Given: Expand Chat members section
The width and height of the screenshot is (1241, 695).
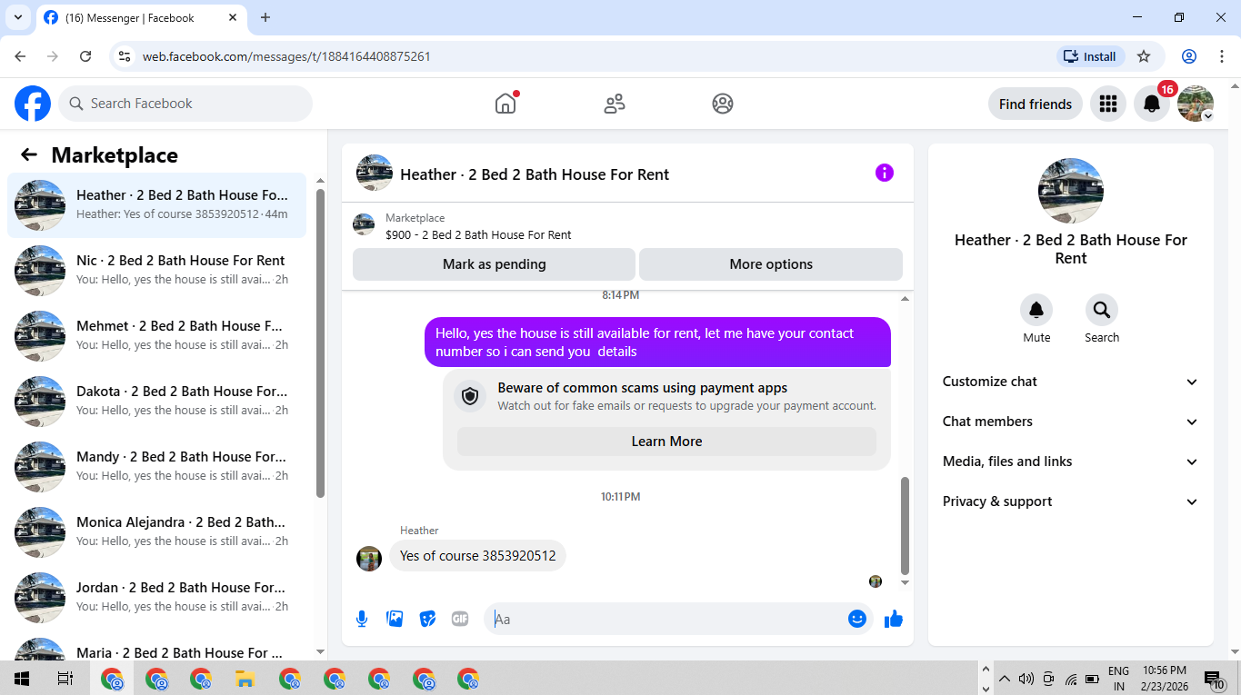Looking at the screenshot, I should [x=1071, y=422].
